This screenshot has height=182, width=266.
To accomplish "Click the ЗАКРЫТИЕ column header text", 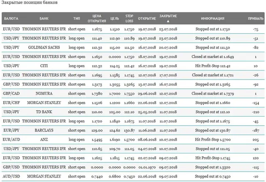I will coord(168,16).
